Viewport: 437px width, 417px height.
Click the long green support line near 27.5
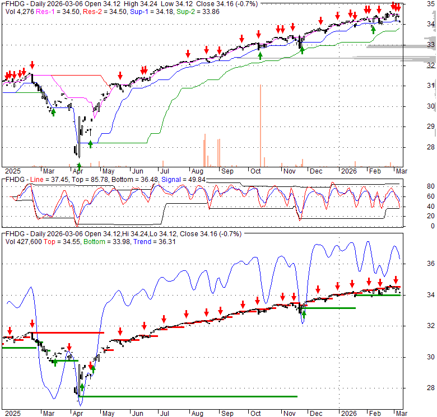coord(190,396)
